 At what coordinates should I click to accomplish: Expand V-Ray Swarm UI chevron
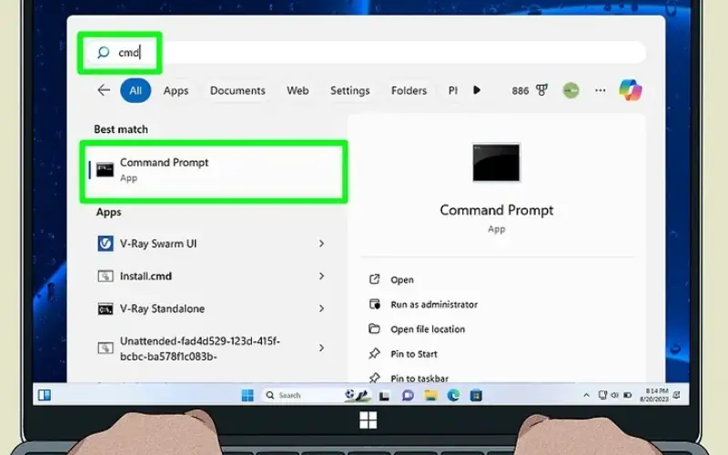321,244
